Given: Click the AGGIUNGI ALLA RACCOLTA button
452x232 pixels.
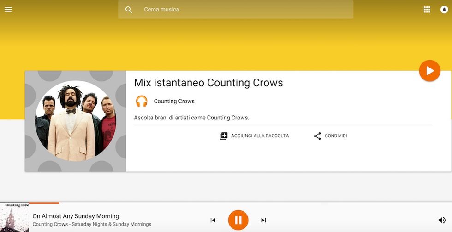Looking at the screenshot, I should (254, 136).
